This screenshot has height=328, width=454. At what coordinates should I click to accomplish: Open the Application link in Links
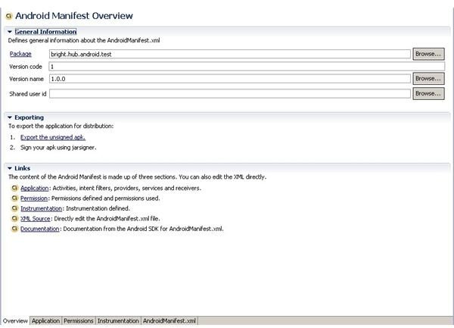pos(35,188)
